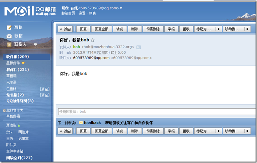This screenshot has height=163, width=257.
Task: Open next unread mail from feedback
Action: tap(92, 122)
